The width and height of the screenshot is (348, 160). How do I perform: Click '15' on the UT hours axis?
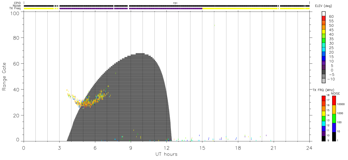202,148
